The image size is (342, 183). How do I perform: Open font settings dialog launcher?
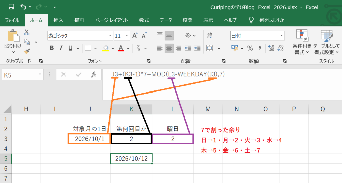[149, 61]
